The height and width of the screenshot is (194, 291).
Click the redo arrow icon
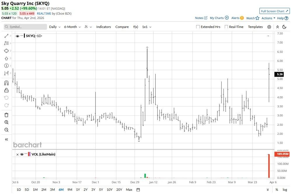point(6,105)
